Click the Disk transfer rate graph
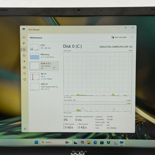 click(x=98, y=107)
